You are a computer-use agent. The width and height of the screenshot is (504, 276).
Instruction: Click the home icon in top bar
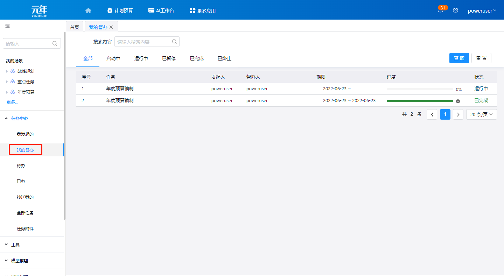click(88, 10)
